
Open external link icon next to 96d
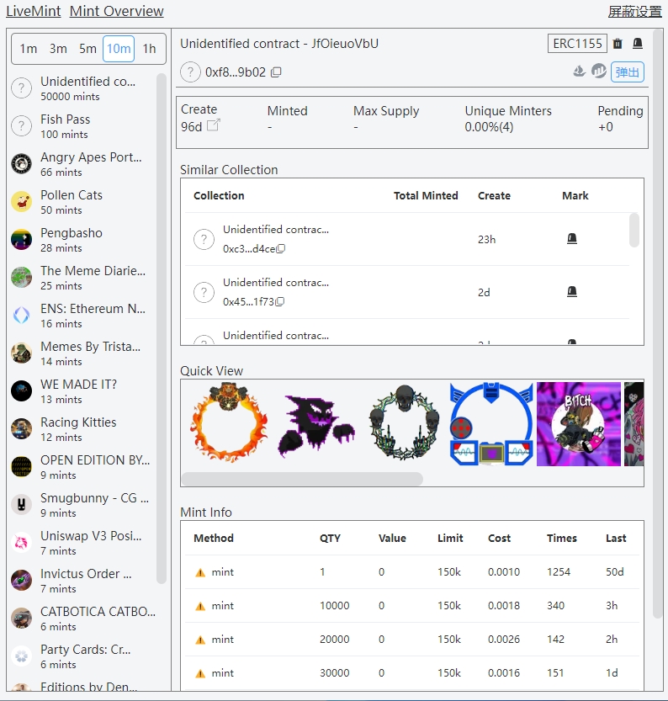coord(214,125)
